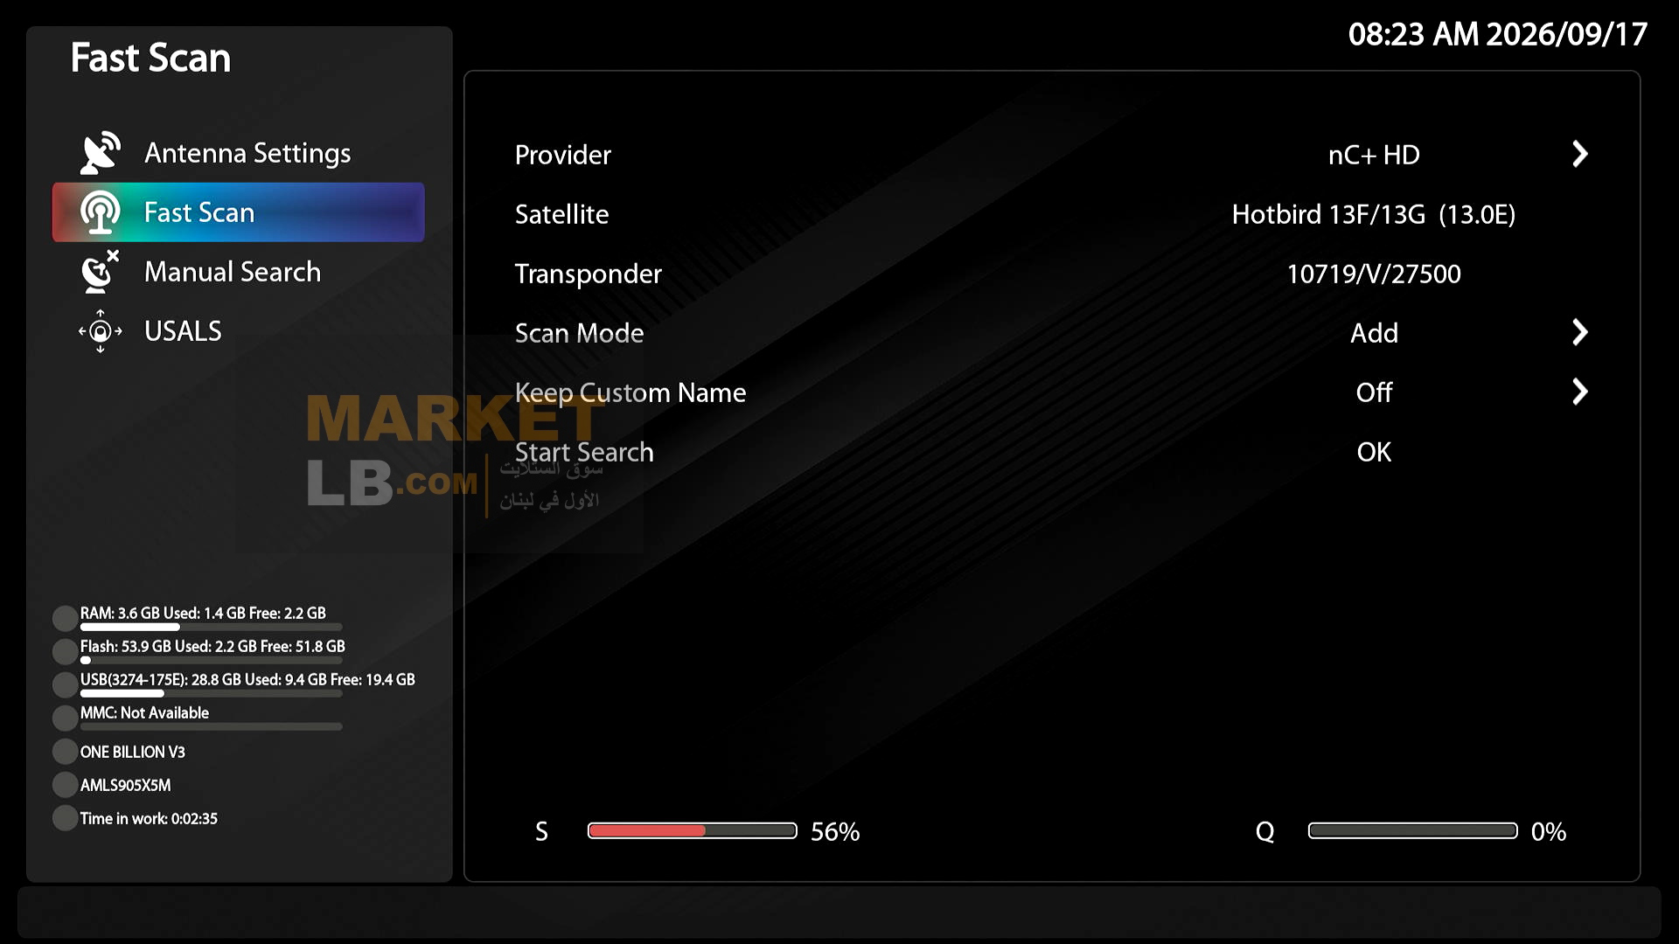Screen dimensions: 1679x944
Task: Click the Time in work uptime entry
Action: (x=149, y=818)
